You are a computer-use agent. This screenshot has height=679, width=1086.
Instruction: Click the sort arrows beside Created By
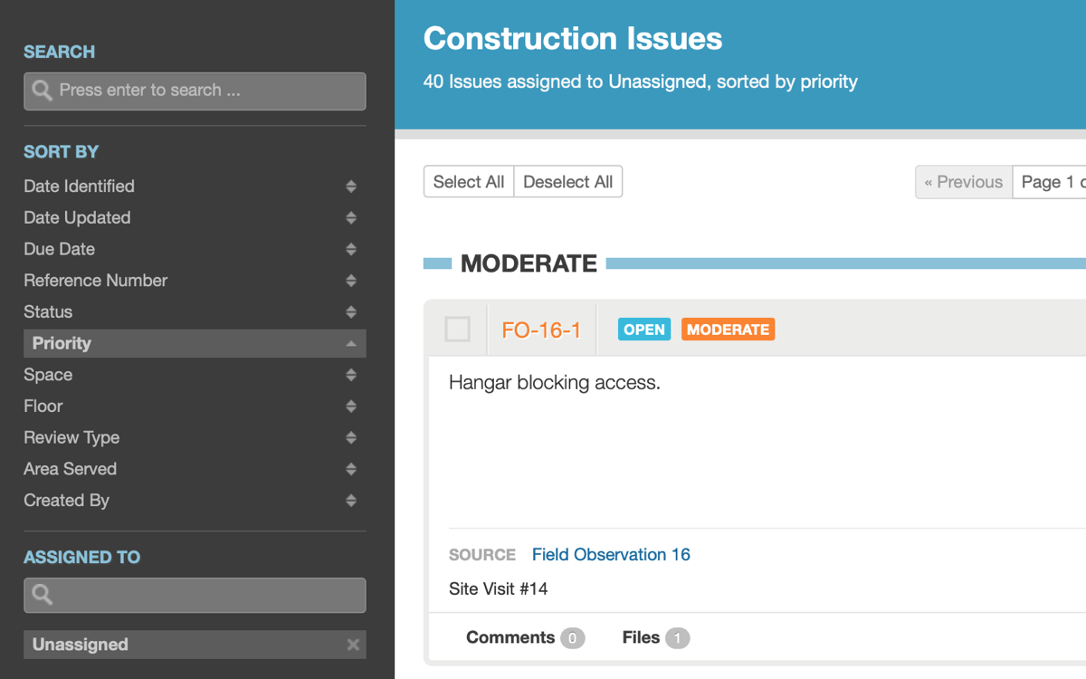pyautogui.click(x=351, y=501)
